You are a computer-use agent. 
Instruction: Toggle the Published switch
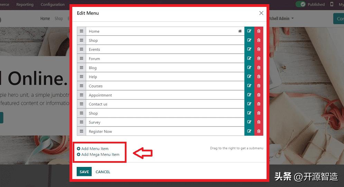(x=300, y=4)
